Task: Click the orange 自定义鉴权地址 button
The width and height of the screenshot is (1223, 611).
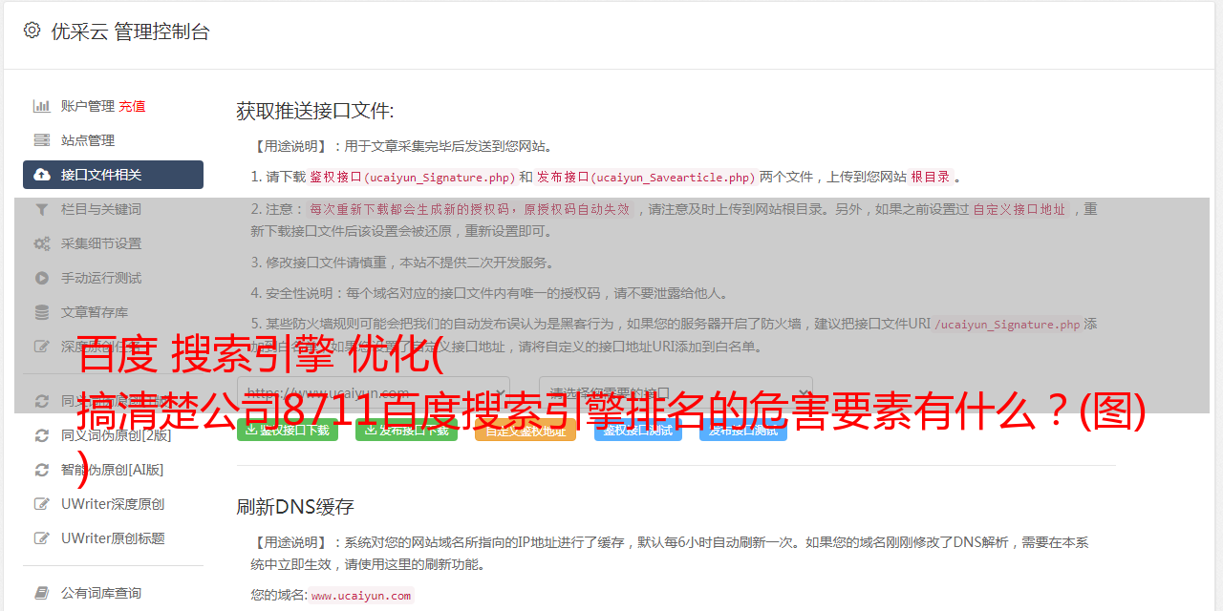Action: pos(526,430)
